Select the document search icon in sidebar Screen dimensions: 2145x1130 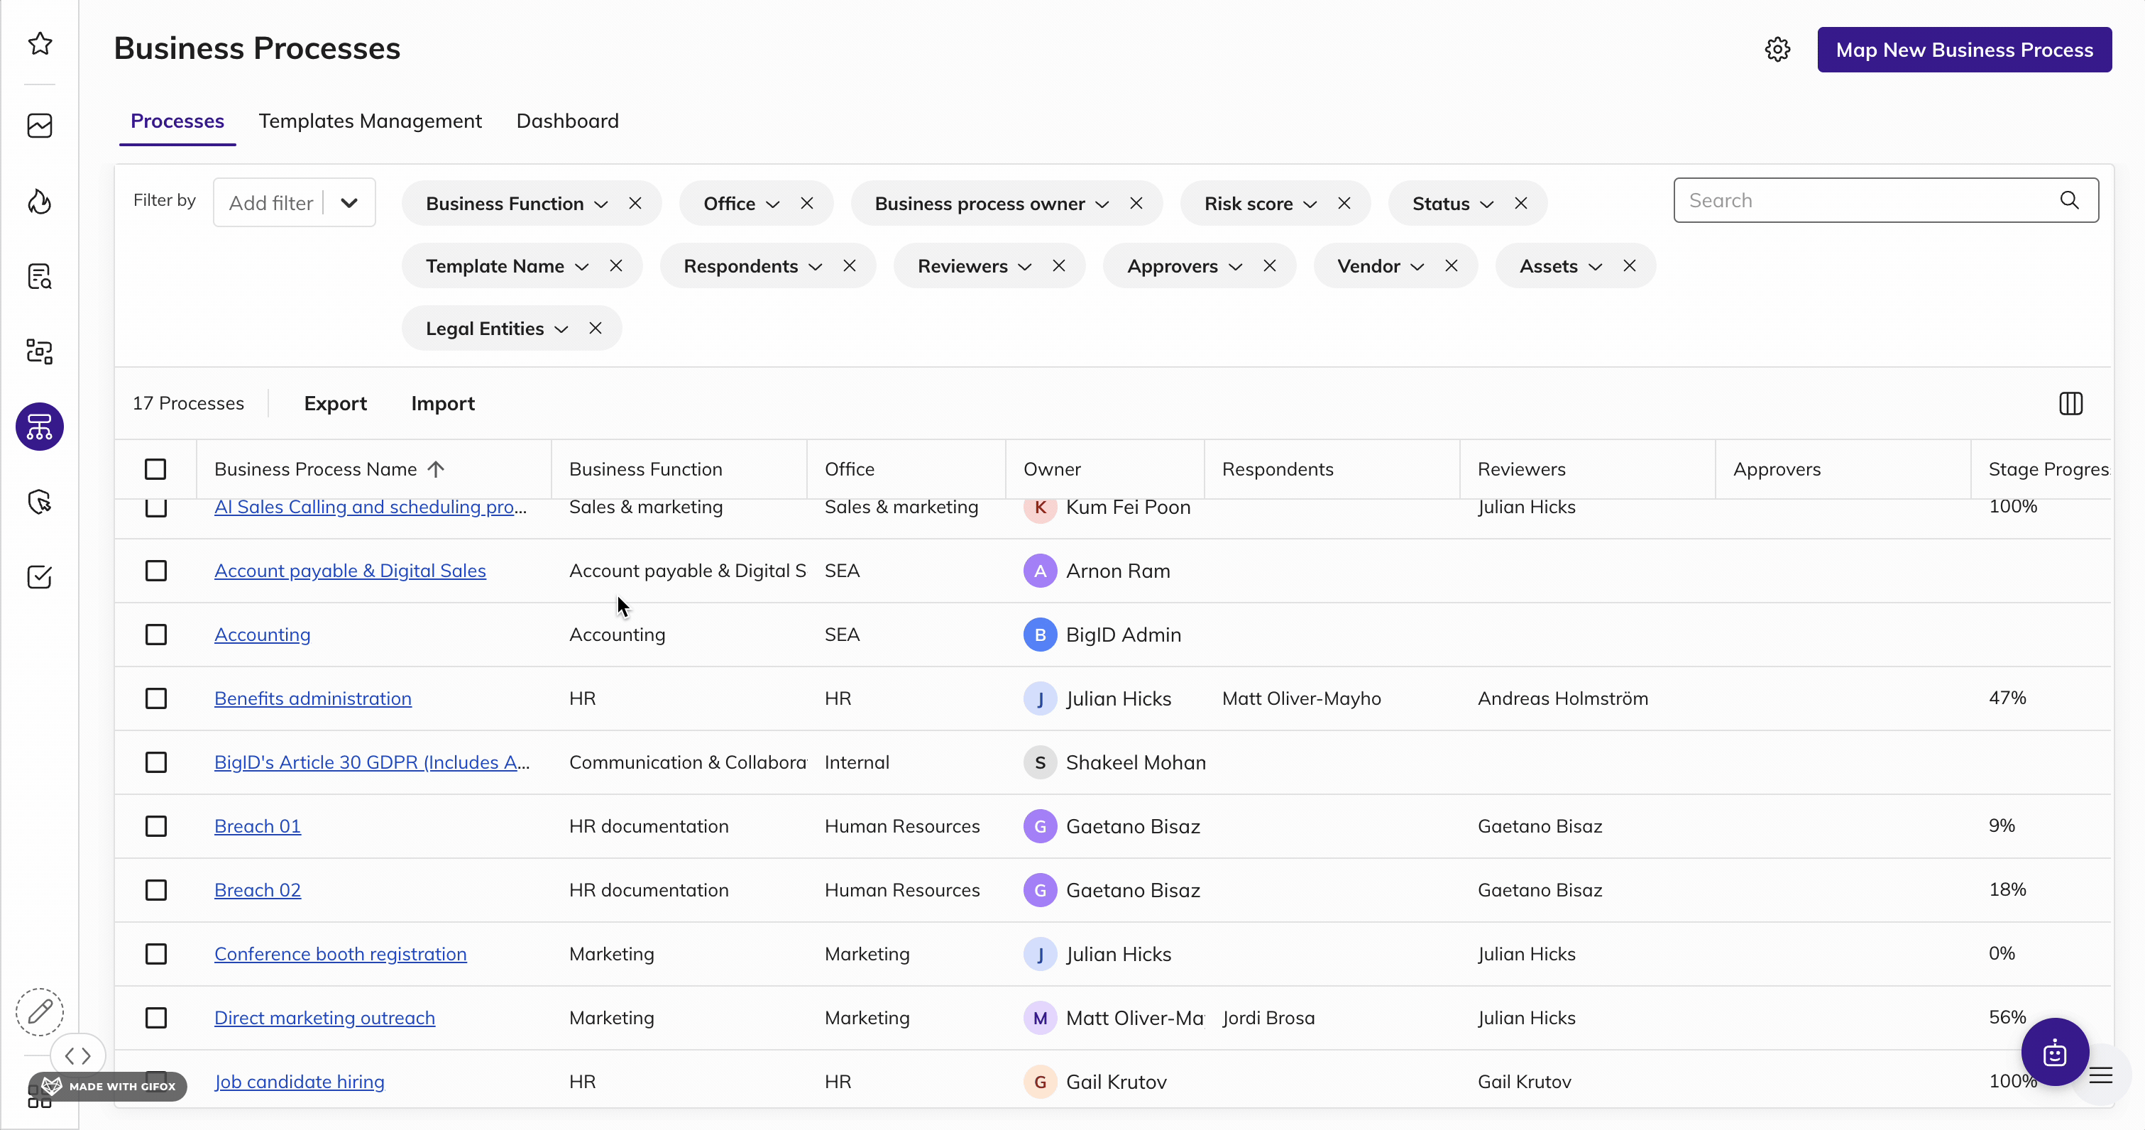click(39, 276)
